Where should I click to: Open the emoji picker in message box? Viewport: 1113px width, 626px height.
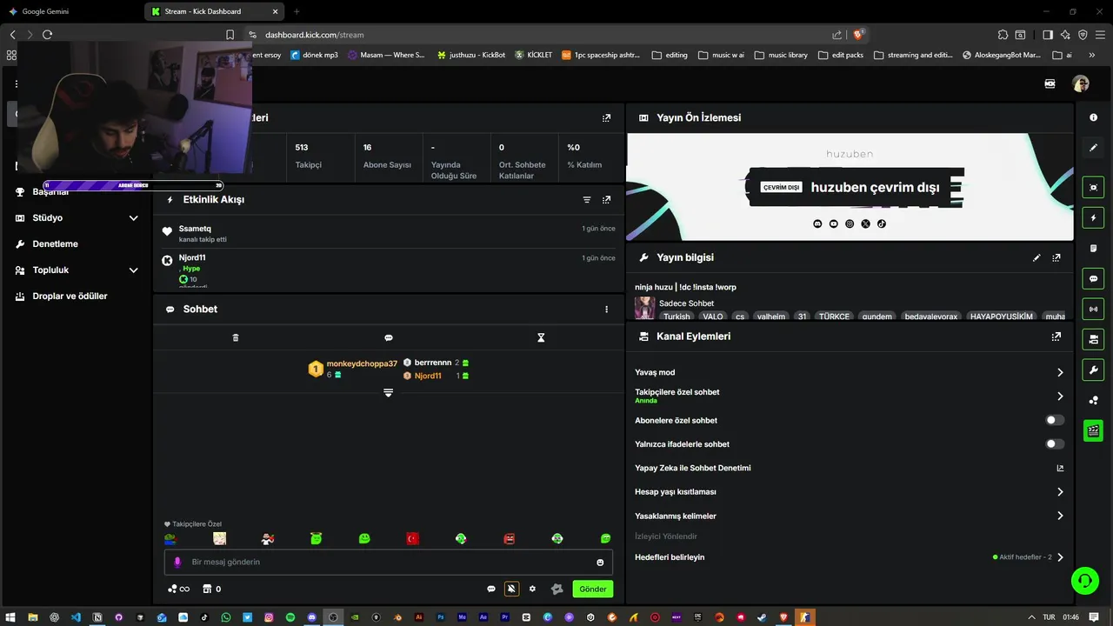point(600,563)
